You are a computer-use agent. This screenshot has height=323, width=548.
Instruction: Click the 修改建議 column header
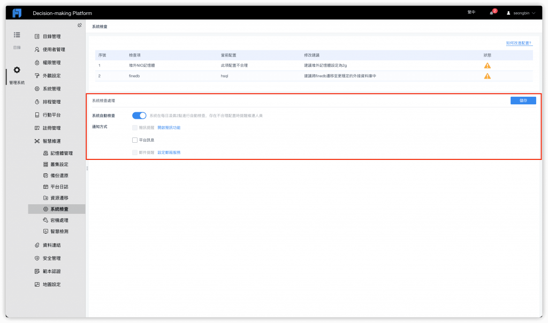point(311,55)
